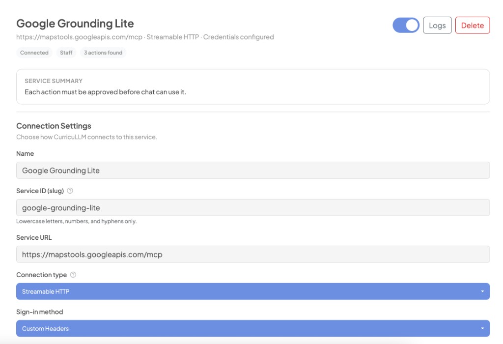Click the Google Grounding Lite page title
Viewport: 503px width, 344px height.
(75, 24)
